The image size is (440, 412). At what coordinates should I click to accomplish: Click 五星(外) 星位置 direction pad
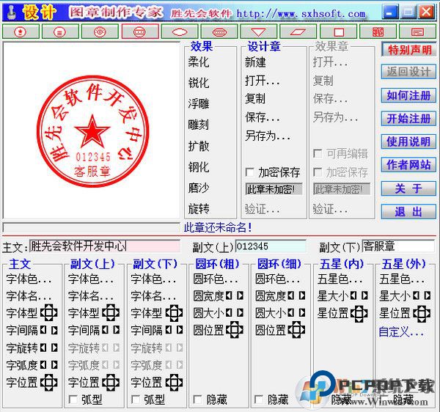click(422, 313)
